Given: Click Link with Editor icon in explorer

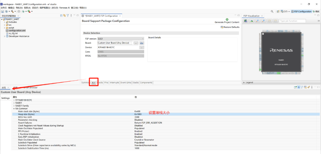Looking at the screenshot, I should point(64,16).
